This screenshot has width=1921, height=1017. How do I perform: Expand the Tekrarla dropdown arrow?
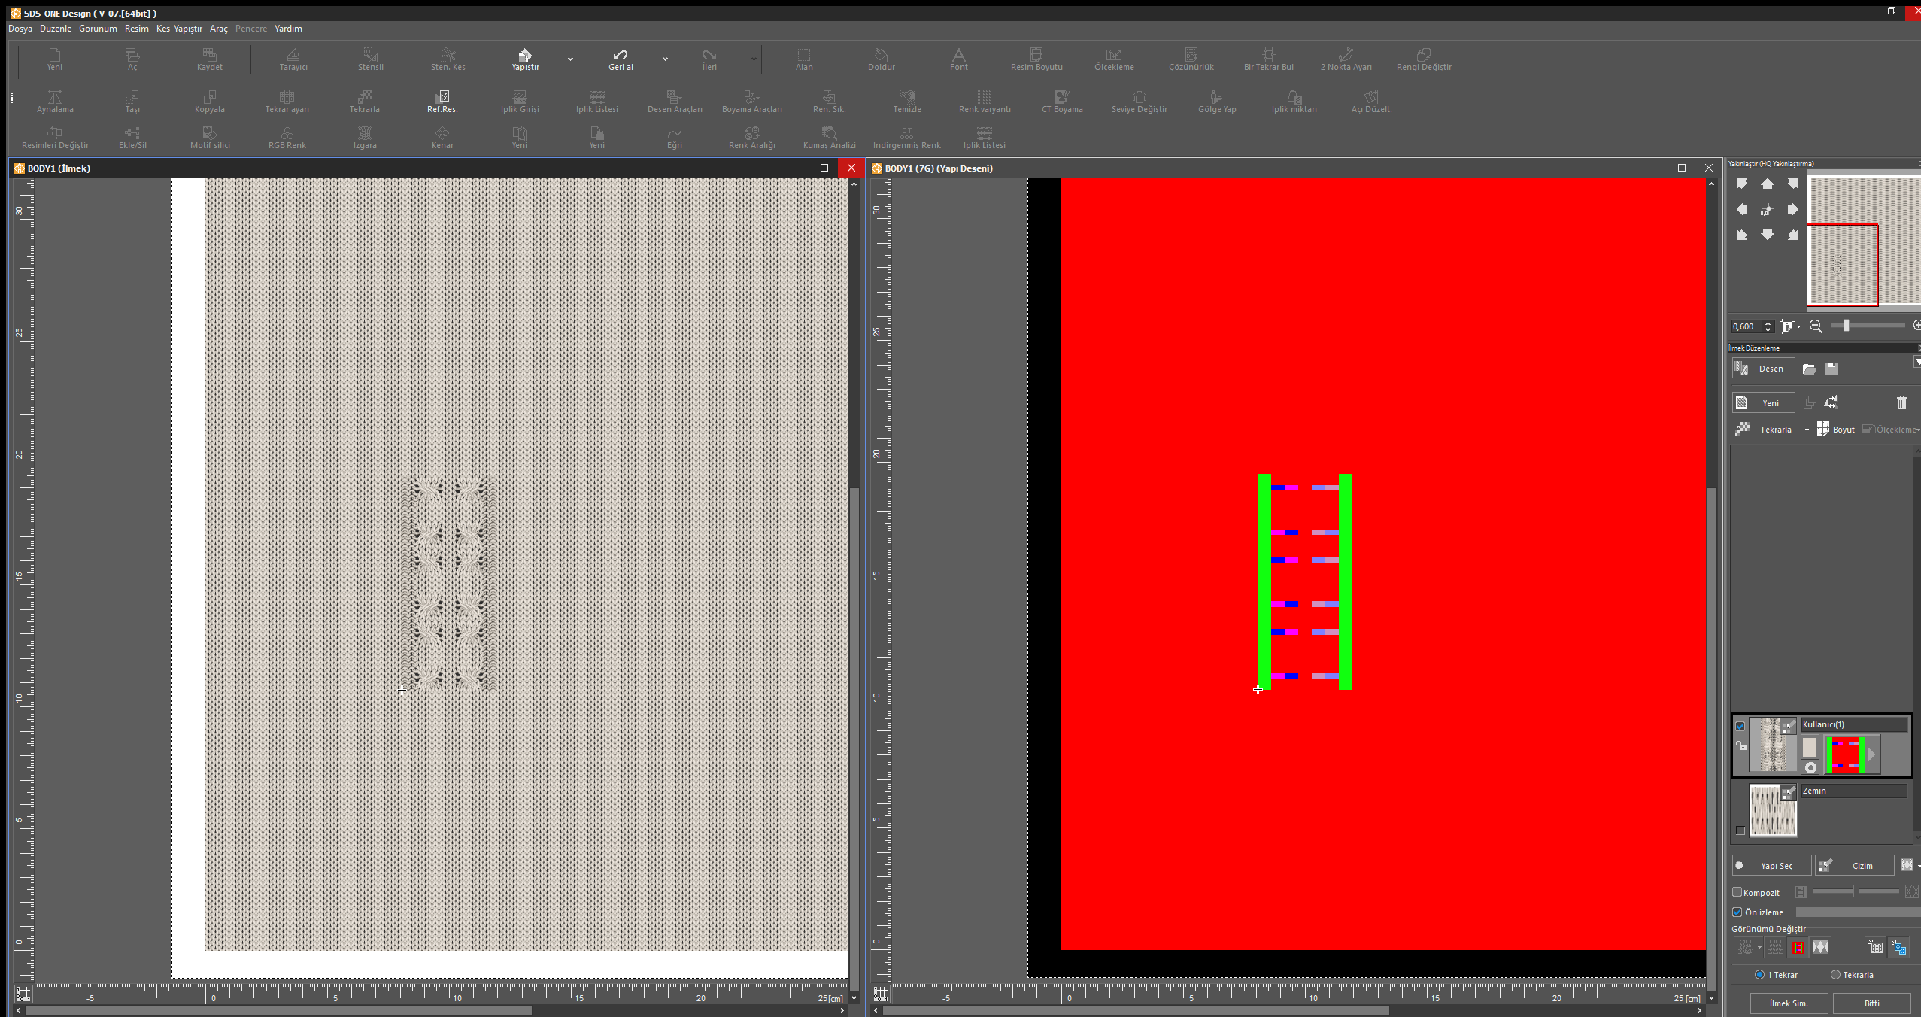point(1807,430)
